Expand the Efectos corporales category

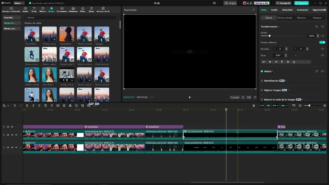[x=12, y=29]
